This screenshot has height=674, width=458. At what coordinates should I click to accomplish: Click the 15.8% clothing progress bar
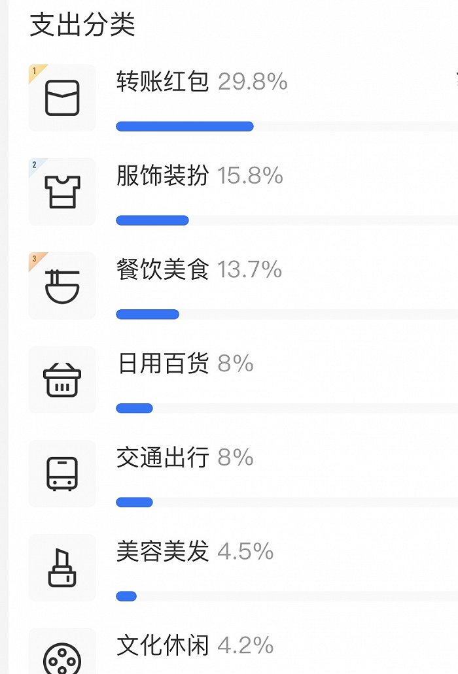(152, 220)
